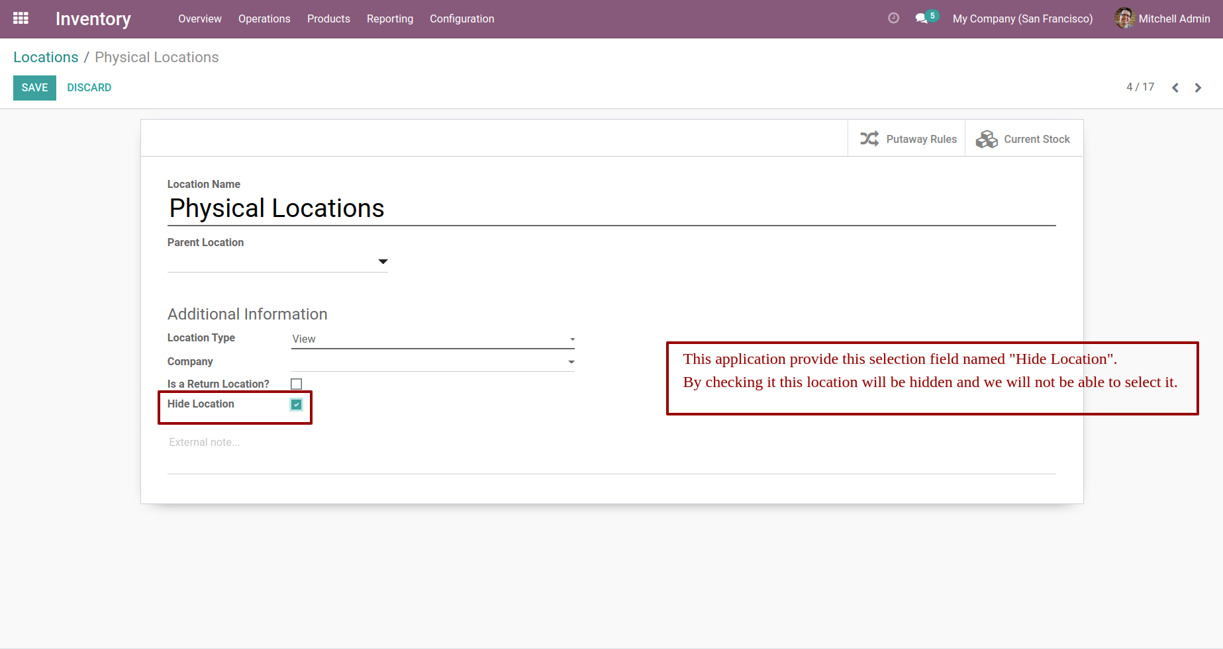
Task: Expand the Parent Location dropdown arrow
Action: (383, 262)
